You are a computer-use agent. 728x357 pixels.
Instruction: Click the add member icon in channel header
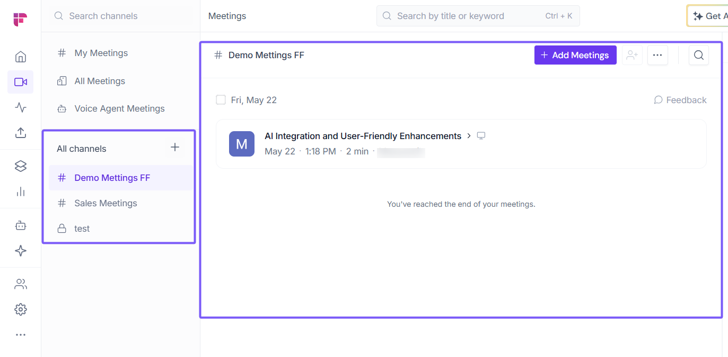(631, 55)
